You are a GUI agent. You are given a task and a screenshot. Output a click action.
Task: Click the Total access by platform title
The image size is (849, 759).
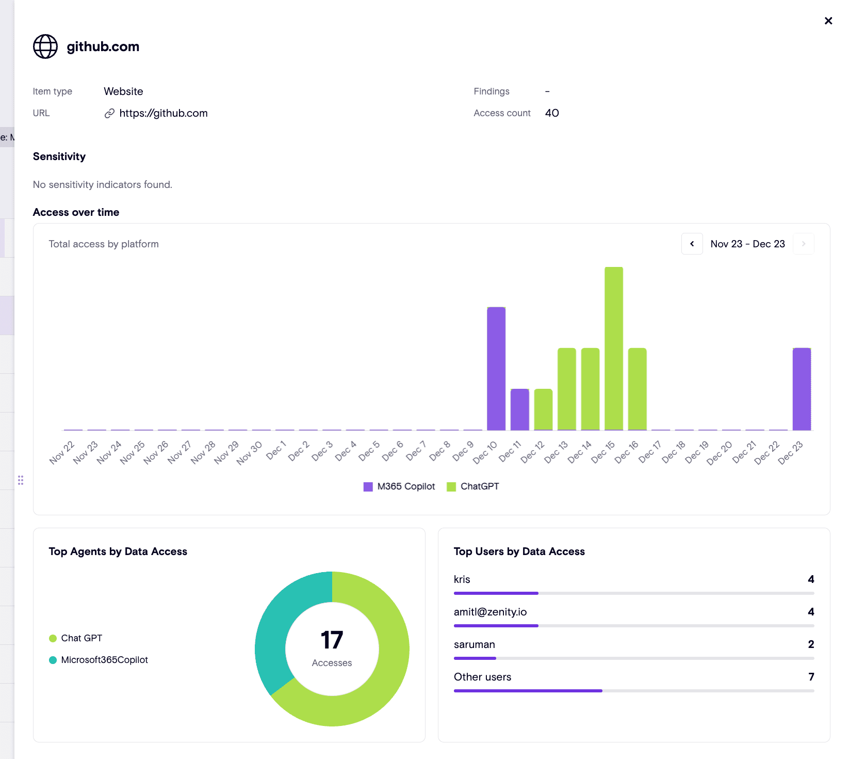click(x=104, y=244)
